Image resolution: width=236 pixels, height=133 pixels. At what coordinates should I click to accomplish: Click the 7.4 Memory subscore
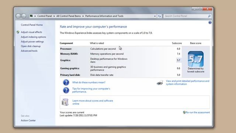pos(178,54)
